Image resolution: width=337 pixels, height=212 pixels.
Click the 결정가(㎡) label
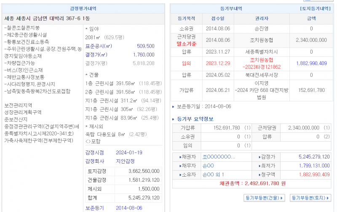(x=96, y=55)
